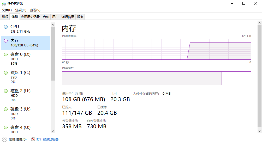Click the sidebar scroll up arrow

53,25
